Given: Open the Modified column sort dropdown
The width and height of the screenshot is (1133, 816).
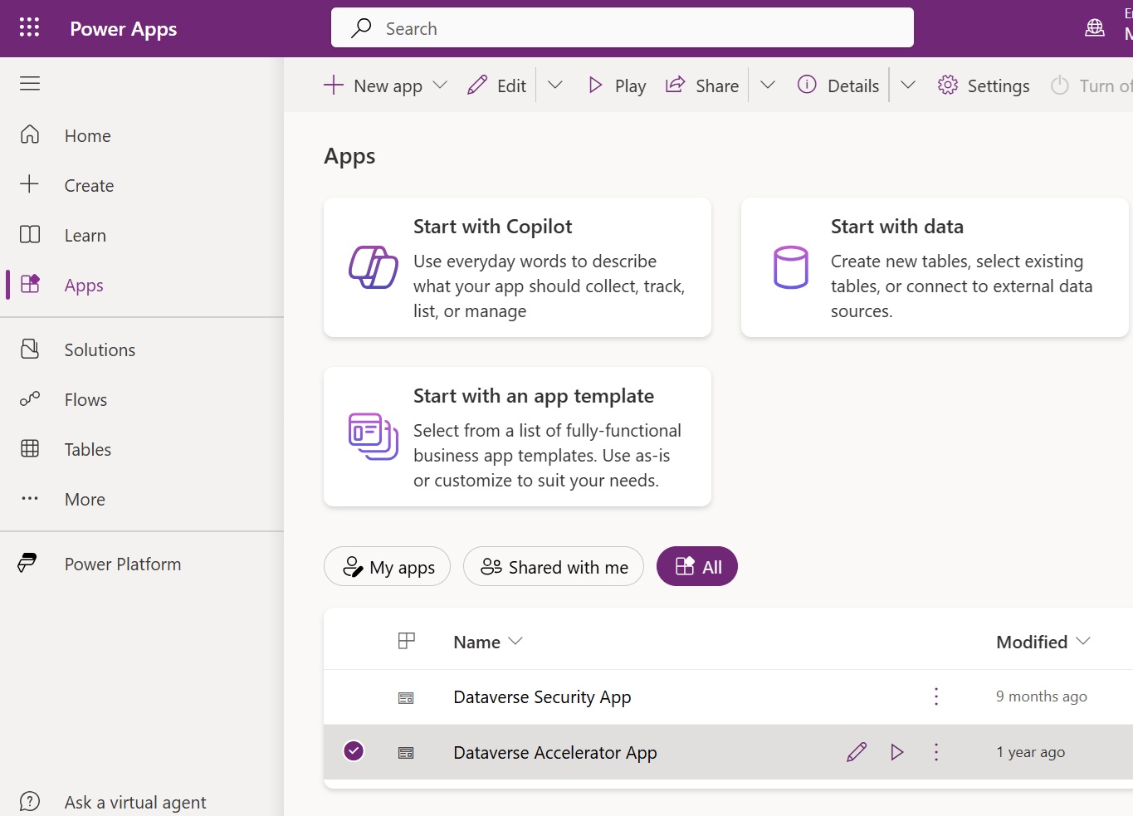Looking at the screenshot, I should [x=1082, y=642].
